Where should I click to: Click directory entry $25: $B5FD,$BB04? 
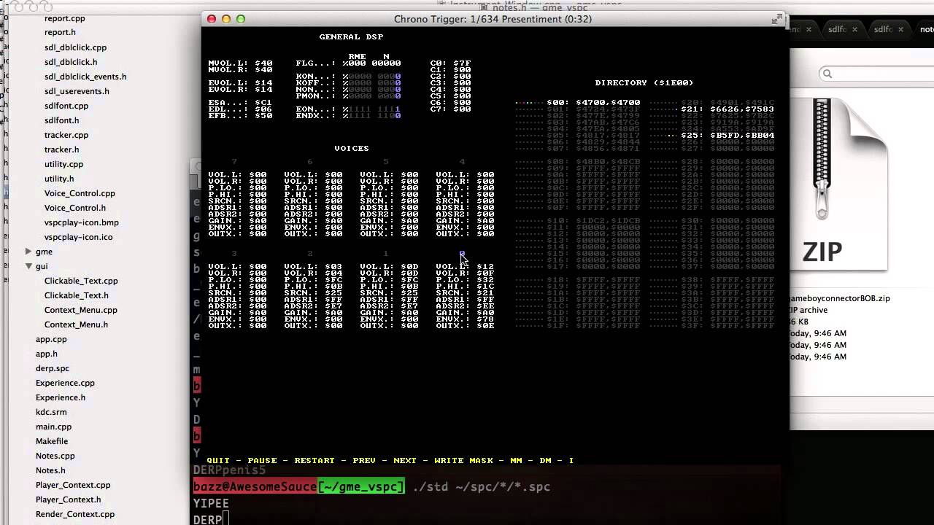[727, 136]
